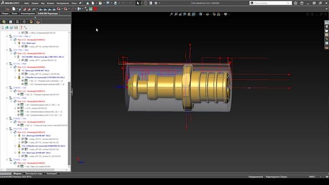
Task: Toggle checkbox of operation under T12 КАНАВКА A2 R0.2
Action: point(23,149)
